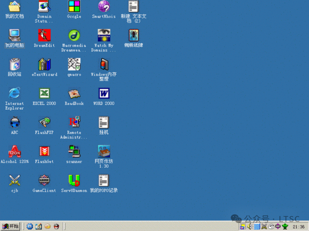Viewport: 309px width, 231px height.
Task: Click the 开始 Start button
Action: pyautogui.click(x=11, y=226)
